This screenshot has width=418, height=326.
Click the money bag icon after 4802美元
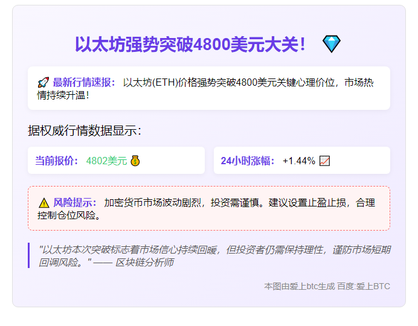click(x=135, y=161)
